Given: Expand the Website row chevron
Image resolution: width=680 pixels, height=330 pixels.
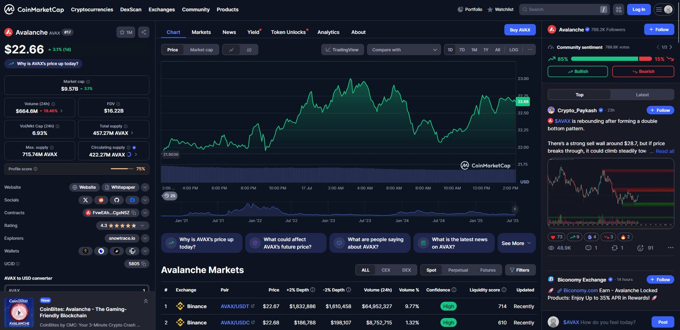Looking at the screenshot, I should pyautogui.click(x=145, y=187).
